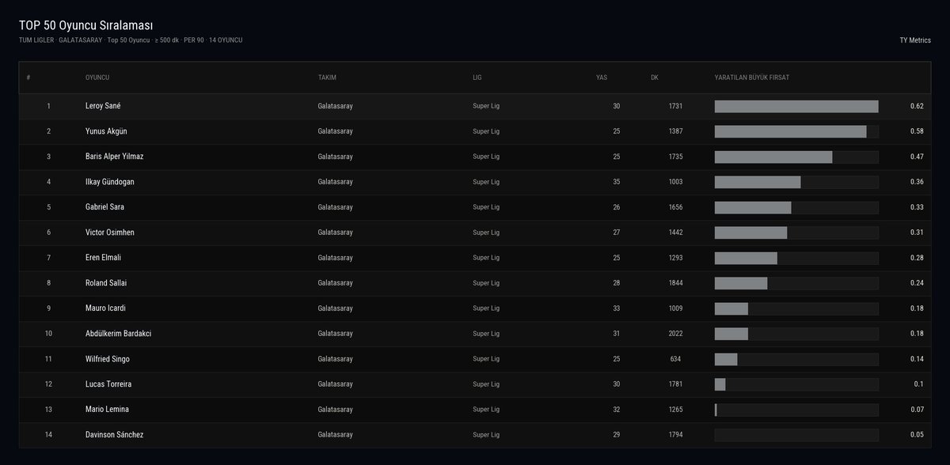Click minutes value 1731 for Leroy Sané
This screenshot has width=950, height=465.
pos(675,106)
